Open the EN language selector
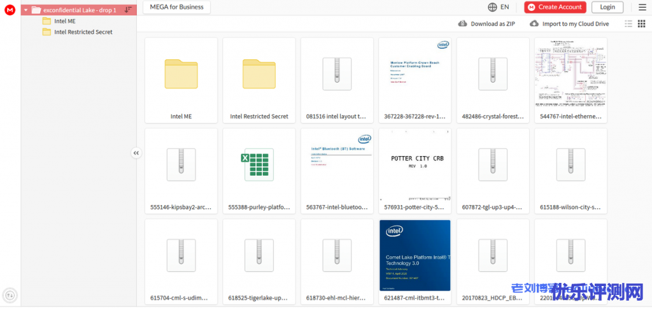The height and width of the screenshot is (309, 652). tap(499, 7)
